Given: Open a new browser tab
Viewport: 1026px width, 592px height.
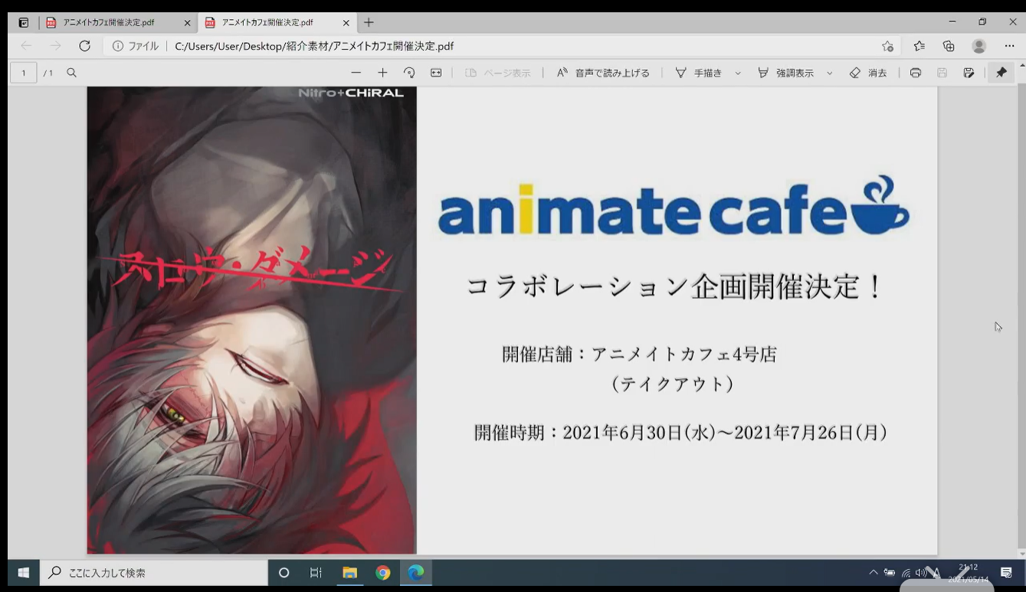Looking at the screenshot, I should click(x=369, y=23).
